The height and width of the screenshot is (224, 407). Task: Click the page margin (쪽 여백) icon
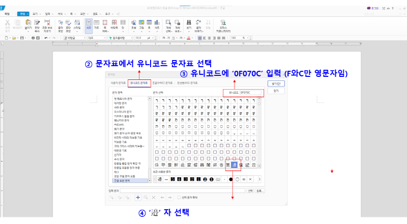point(105,22)
